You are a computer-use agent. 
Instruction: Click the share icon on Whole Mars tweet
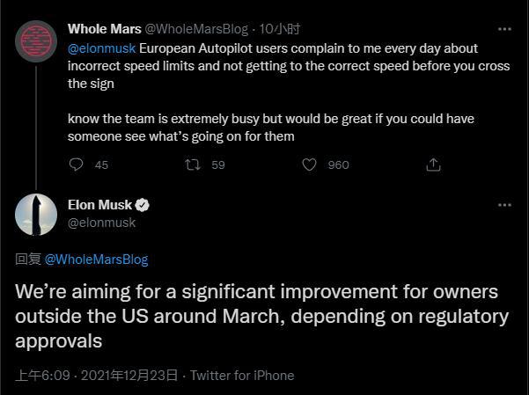(433, 165)
